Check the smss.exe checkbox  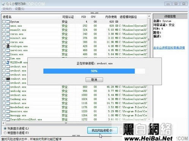pos(4,26)
